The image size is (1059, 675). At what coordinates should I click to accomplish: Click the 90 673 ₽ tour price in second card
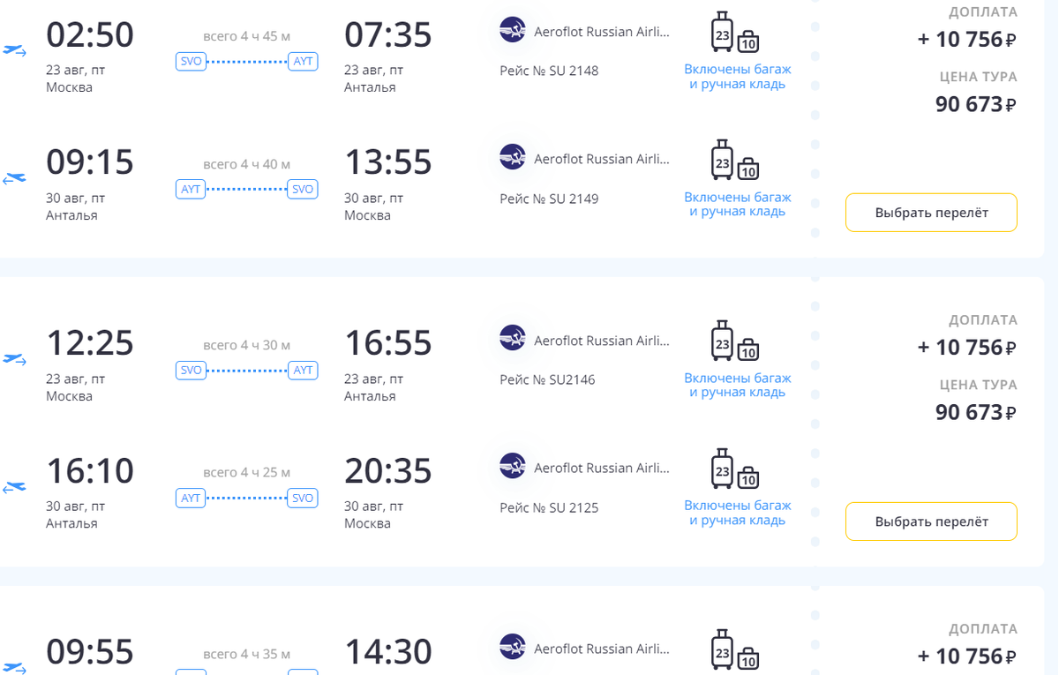(x=976, y=412)
